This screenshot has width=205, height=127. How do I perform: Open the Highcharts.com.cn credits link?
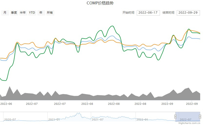click(x=189, y=123)
